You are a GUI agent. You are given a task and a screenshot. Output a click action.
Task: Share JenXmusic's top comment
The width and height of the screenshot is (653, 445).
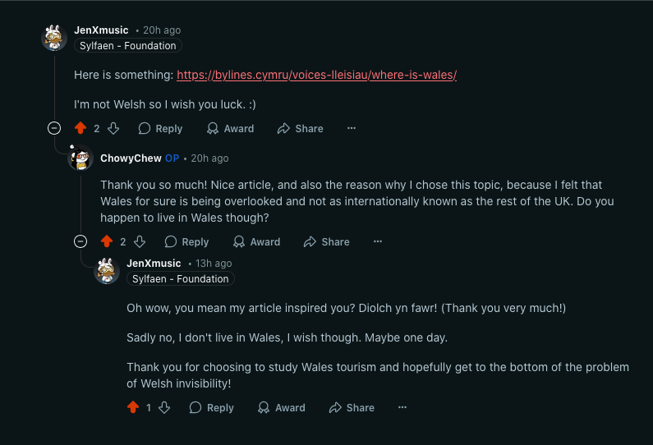click(300, 128)
